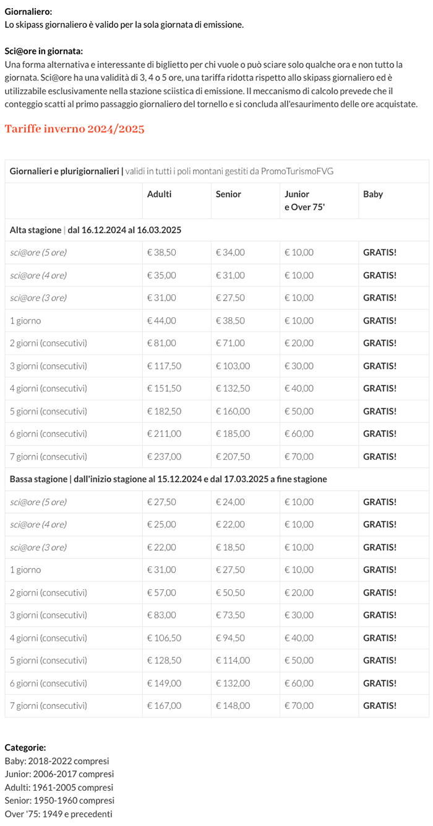Select the 'Categorie:' heading

pos(25,747)
